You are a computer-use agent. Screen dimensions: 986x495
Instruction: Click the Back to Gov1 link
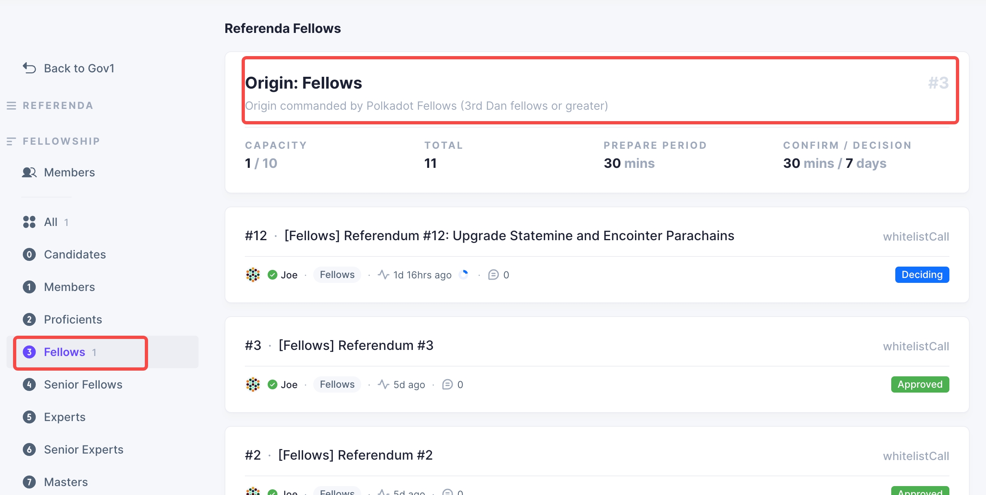(79, 68)
